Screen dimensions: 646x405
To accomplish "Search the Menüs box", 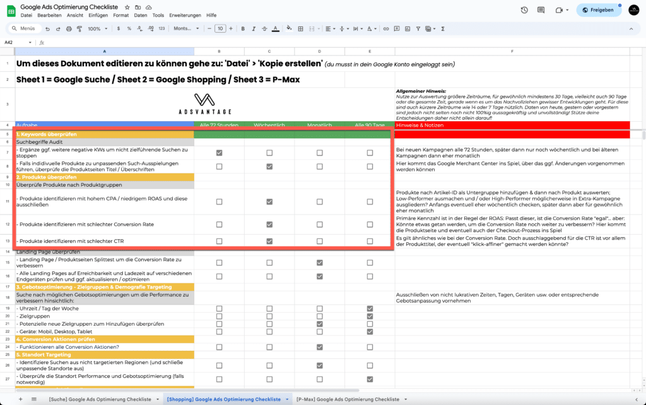I will coord(24,29).
